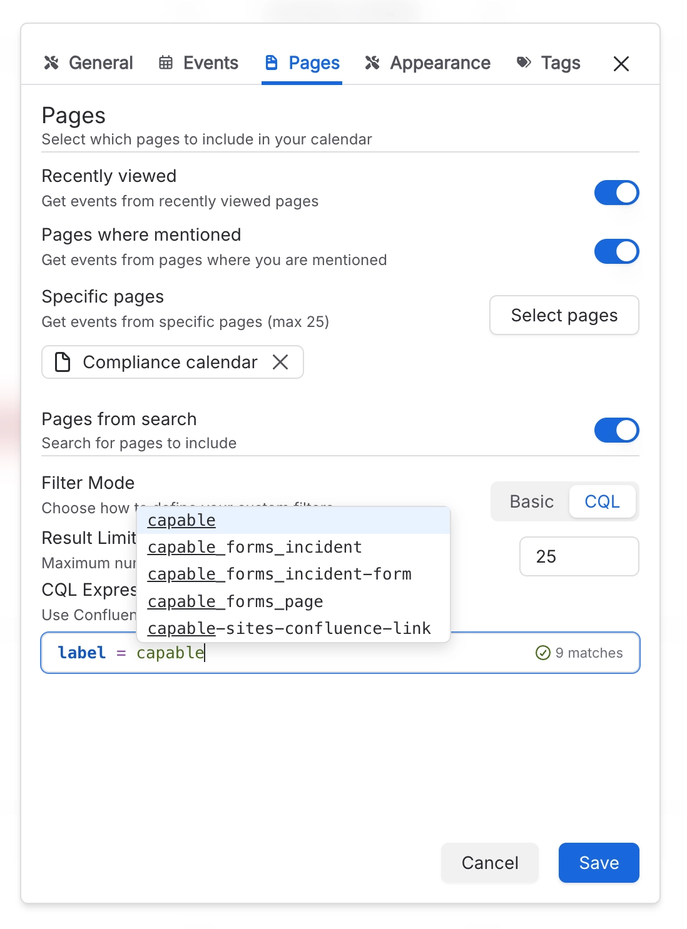Click the Pages document icon
Viewport: 687px width, 929px height.
(272, 63)
